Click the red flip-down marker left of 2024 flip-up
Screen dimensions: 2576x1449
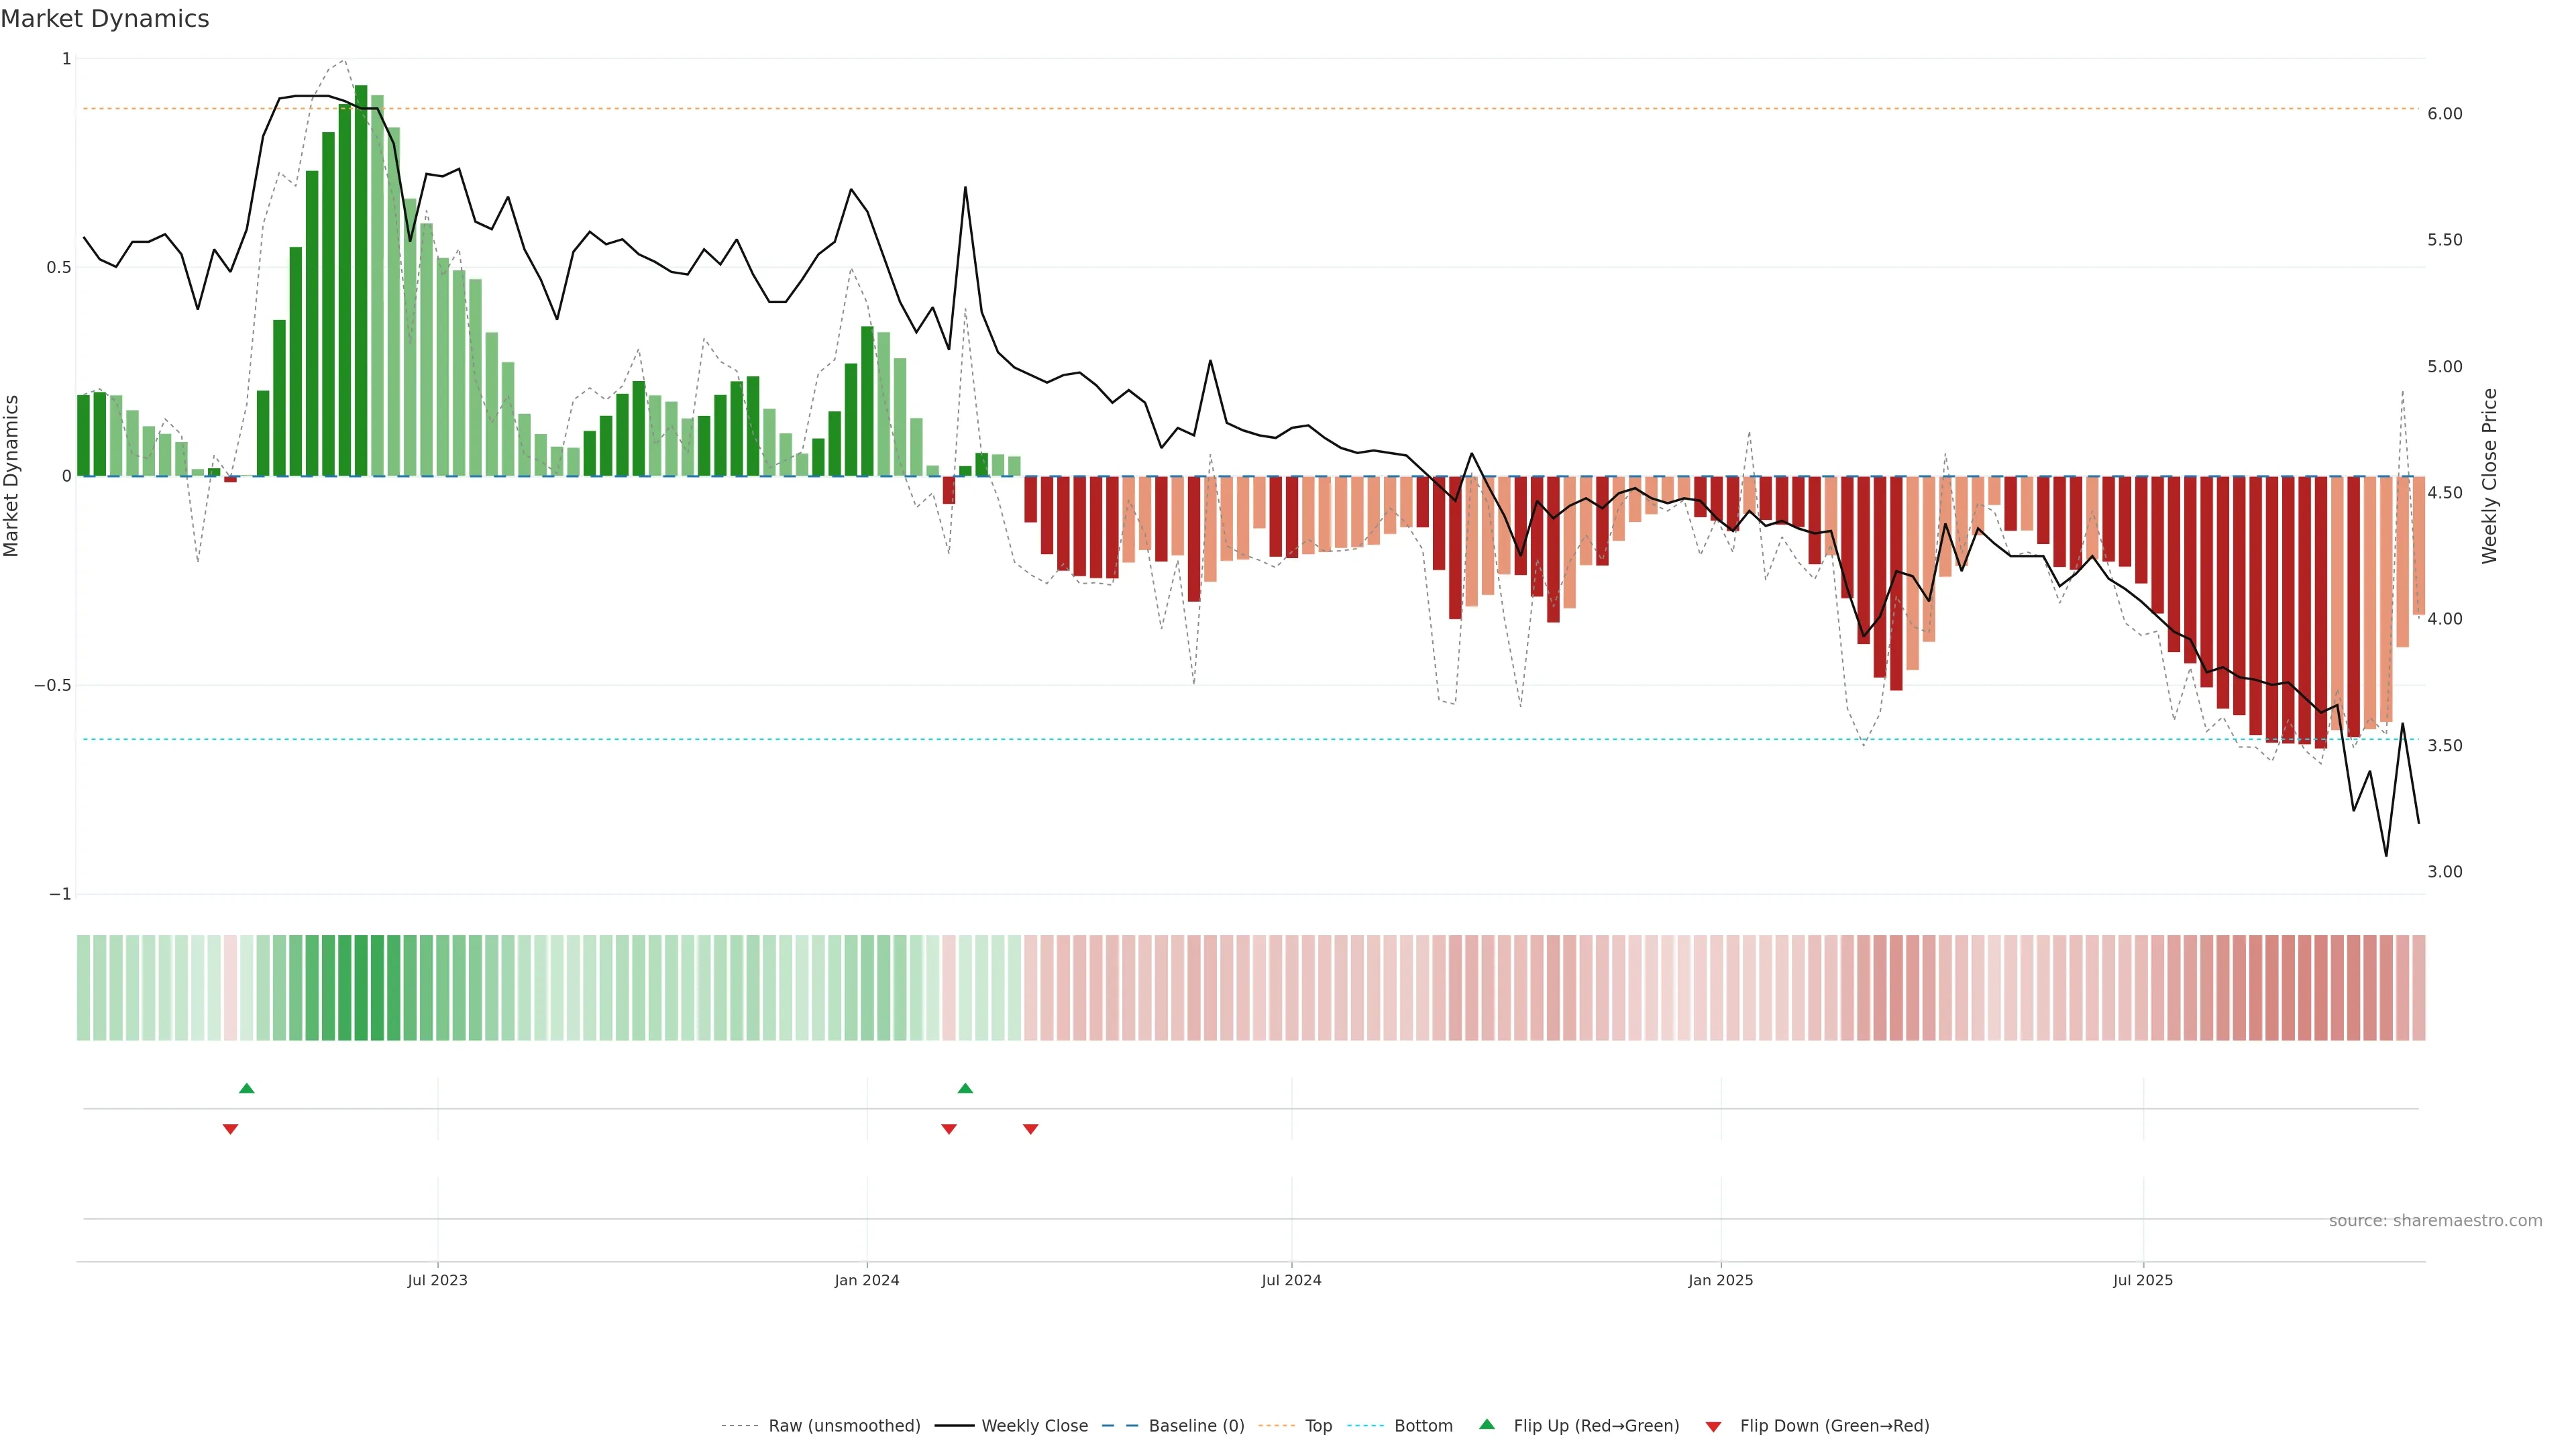(949, 1129)
